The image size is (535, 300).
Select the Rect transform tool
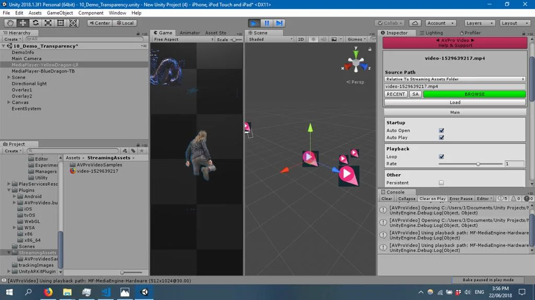(x=61, y=23)
